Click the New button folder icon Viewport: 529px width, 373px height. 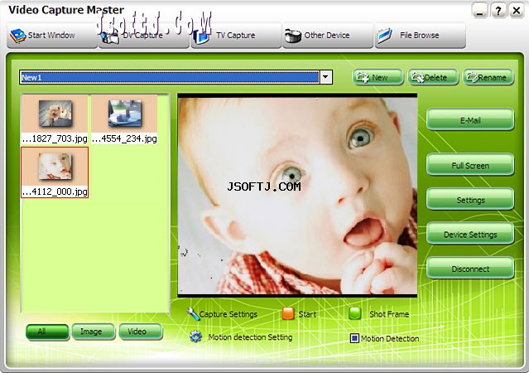click(x=363, y=77)
